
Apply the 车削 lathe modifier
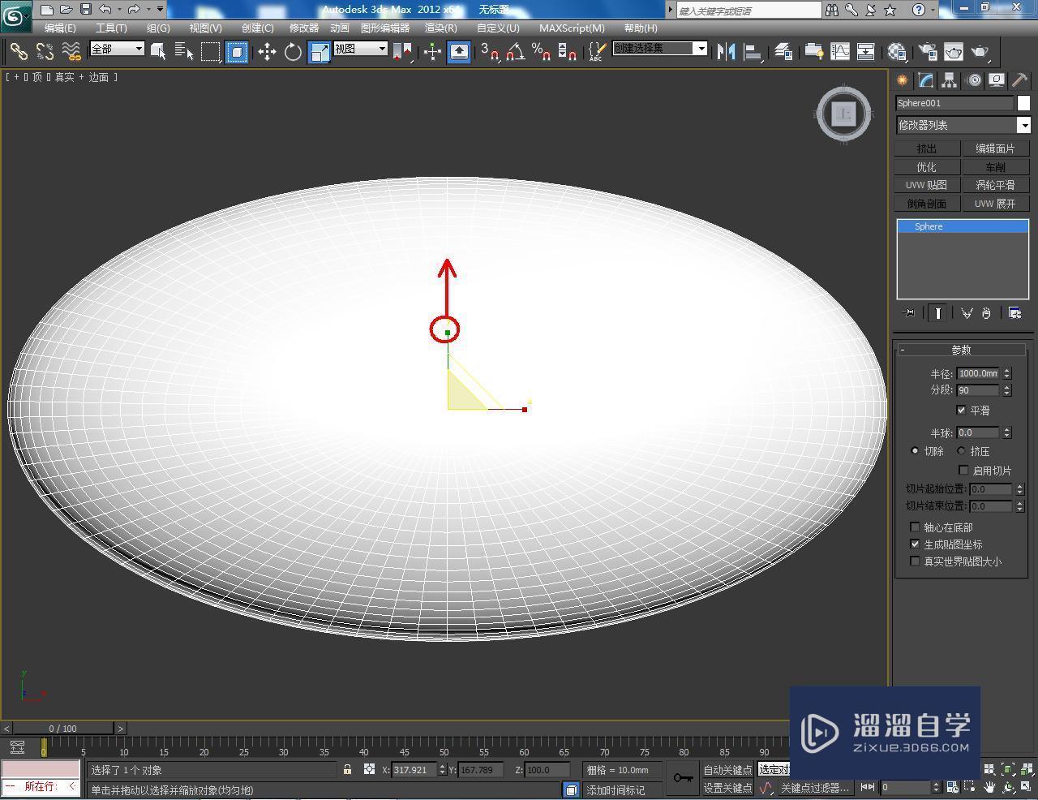point(996,166)
